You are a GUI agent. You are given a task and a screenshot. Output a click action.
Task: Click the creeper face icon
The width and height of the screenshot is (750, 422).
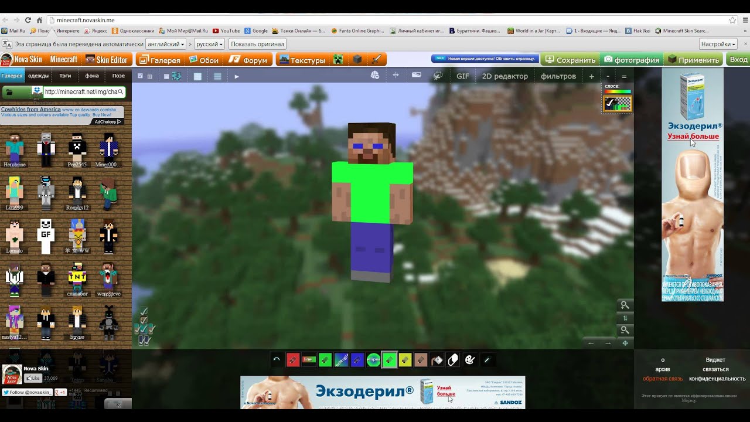[338, 60]
